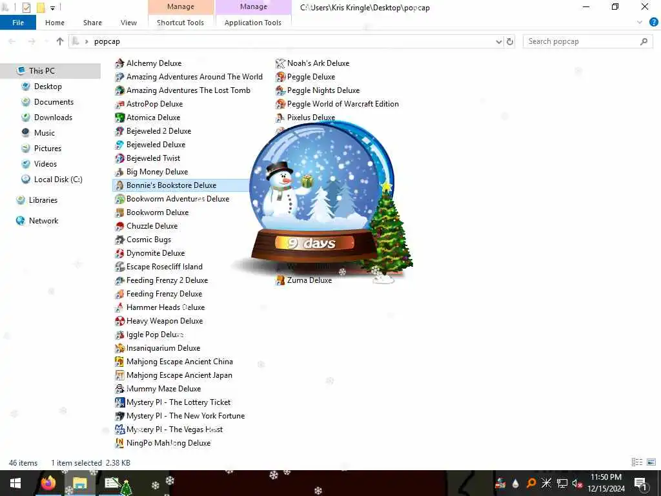Open Desktop in the navigation pane
Image resolution: width=661 pixels, height=496 pixels.
pyautogui.click(x=48, y=87)
